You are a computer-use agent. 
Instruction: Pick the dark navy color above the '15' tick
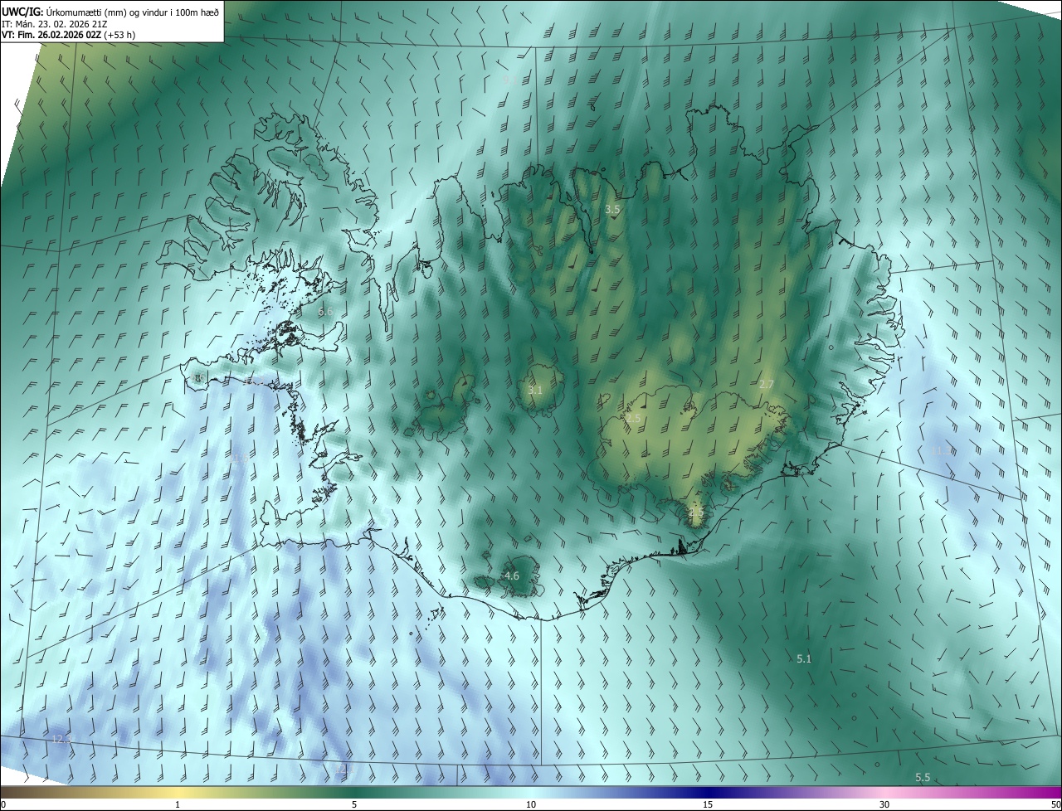point(708,792)
